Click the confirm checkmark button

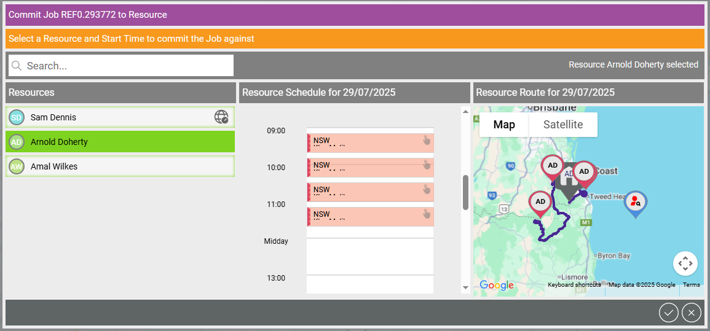click(x=669, y=313)
